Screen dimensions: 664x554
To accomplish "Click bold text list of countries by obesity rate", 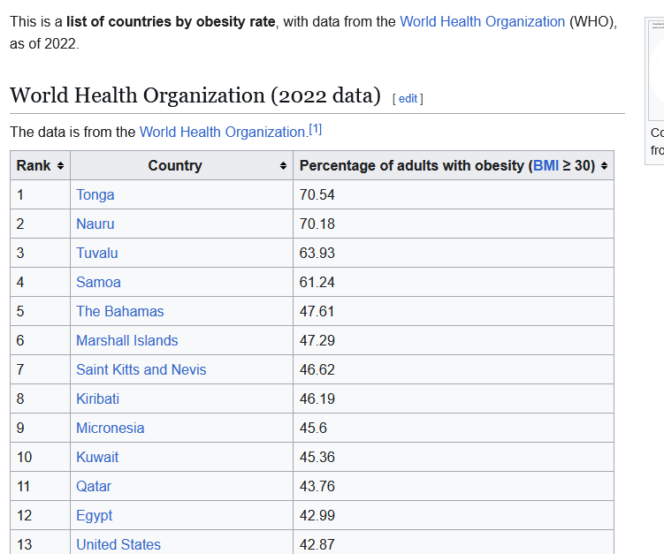I will pos(171,21).
